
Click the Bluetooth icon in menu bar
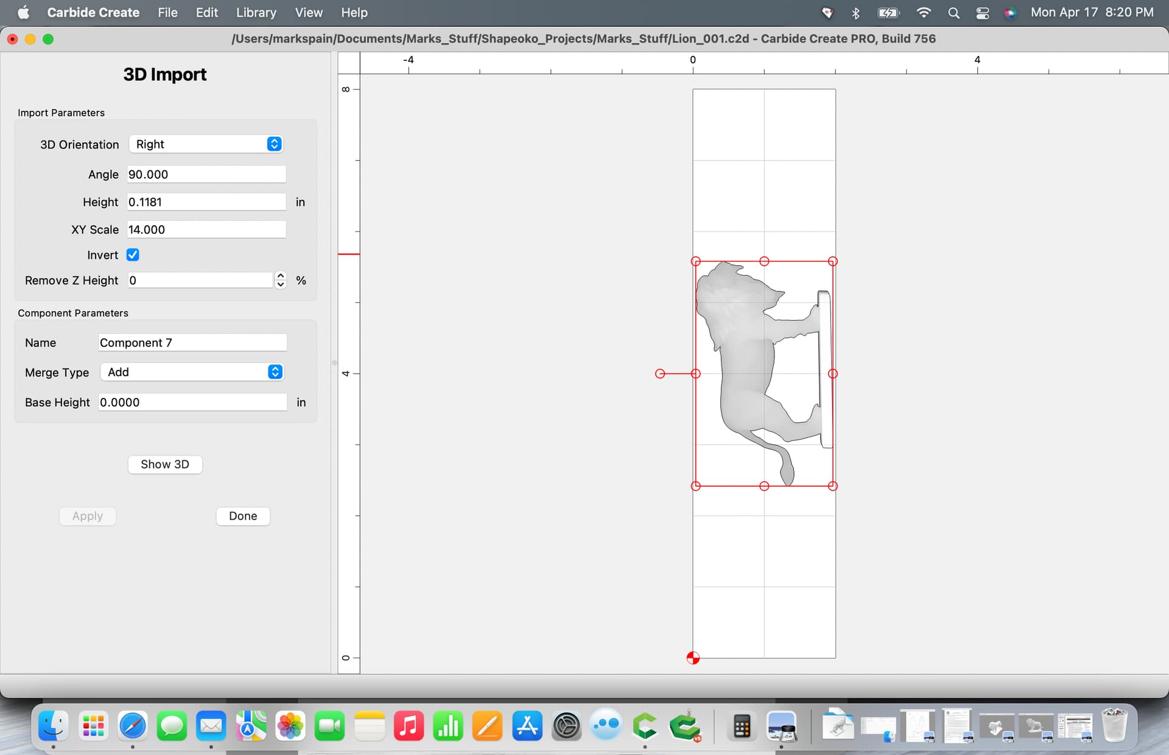tap(855, 13)
